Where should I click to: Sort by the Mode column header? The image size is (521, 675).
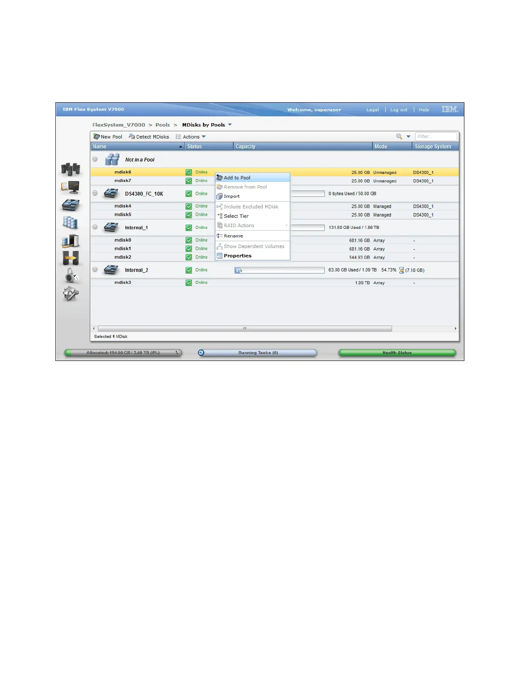click(x=392, y=146)
